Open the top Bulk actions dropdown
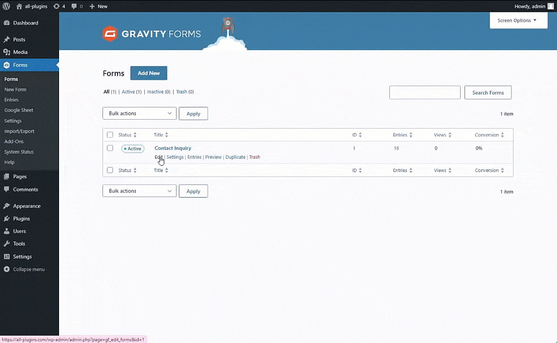557x343 pixels. (x=139, y=113)
